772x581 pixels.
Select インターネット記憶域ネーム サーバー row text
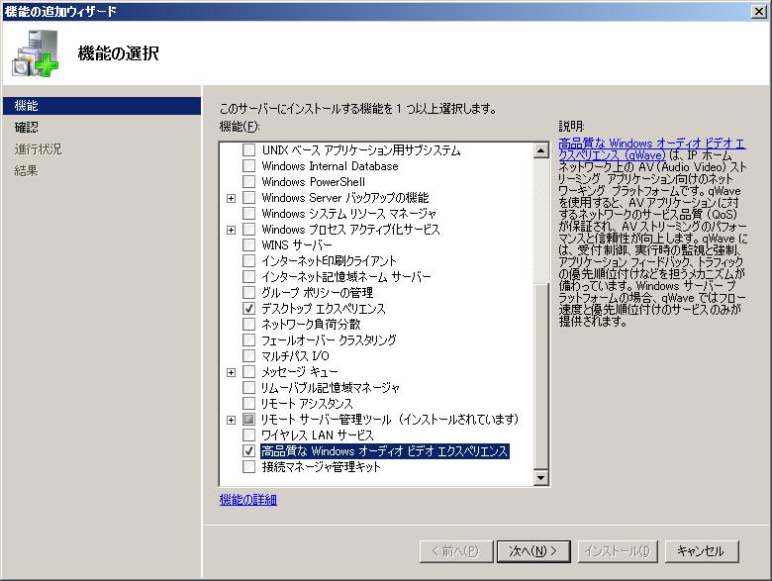pyautogui.click(x=346, y=277)
